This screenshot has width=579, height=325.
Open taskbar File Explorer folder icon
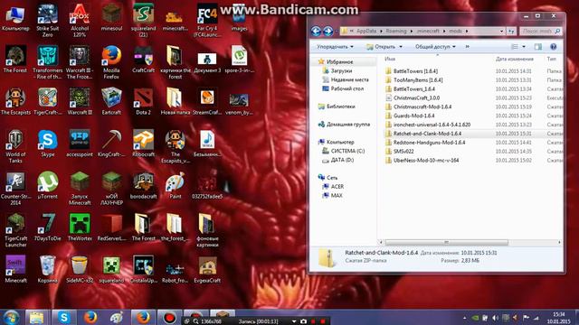[36, 317]
